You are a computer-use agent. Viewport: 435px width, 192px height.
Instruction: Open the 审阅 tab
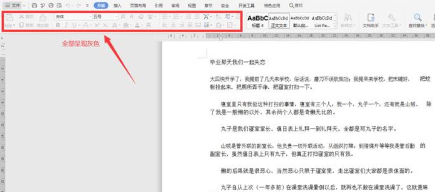(x=175, y=6)
